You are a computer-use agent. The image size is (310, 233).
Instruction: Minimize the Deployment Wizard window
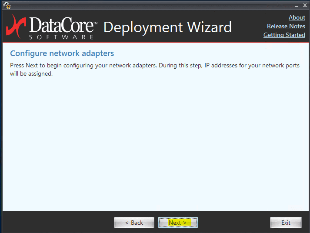coord(297,6)
